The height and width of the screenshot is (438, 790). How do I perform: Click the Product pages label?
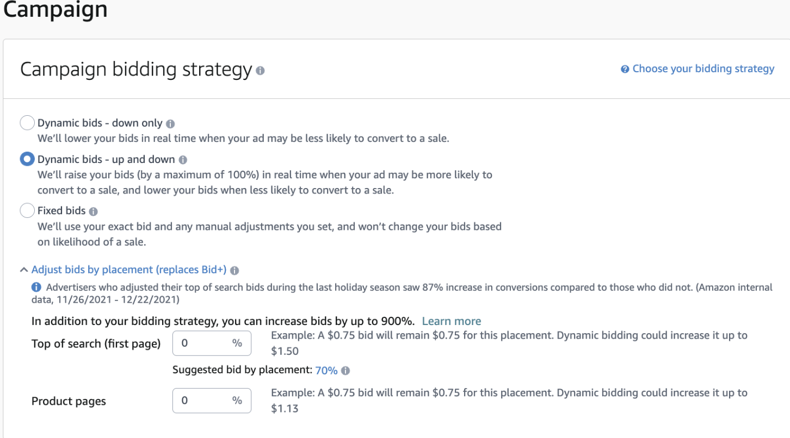tap(69, 401)
